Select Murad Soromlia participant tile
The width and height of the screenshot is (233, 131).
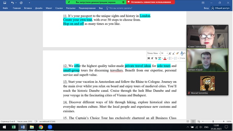(x=207, y=84)
